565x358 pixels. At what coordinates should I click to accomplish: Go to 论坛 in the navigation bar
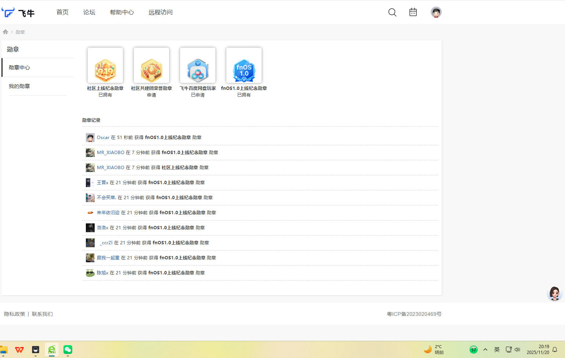point(89,12)
